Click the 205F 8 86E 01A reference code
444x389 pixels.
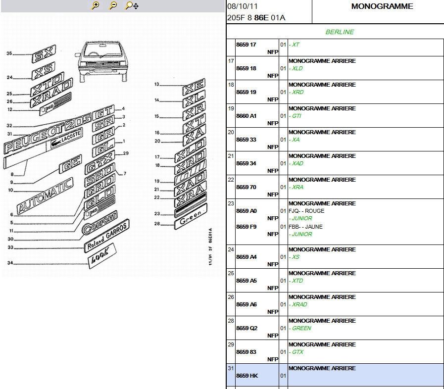(256, 18)
